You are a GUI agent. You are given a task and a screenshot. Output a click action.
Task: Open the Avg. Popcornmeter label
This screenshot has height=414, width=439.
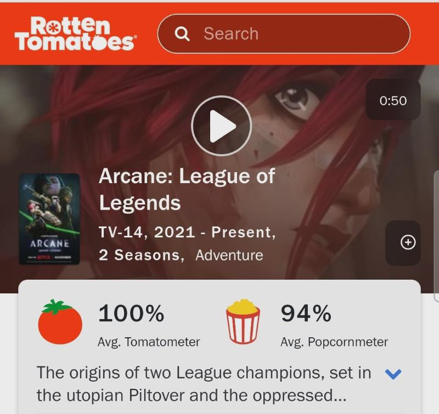[x=334, y=342]
